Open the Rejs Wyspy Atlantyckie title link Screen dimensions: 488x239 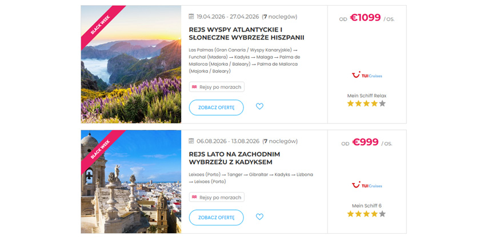[x=246, y=33]
